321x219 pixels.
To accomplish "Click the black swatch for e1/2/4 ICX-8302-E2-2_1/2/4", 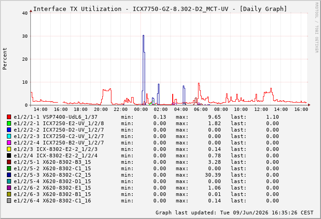I will (9, 156).
